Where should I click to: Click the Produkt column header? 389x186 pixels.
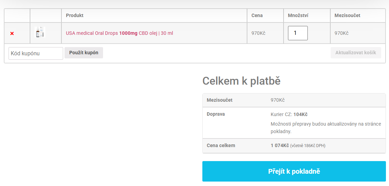click(75, 15)
